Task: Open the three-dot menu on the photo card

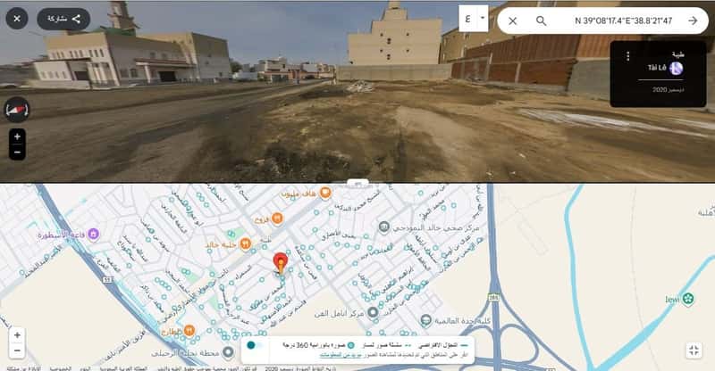Action: click(628, 56)
